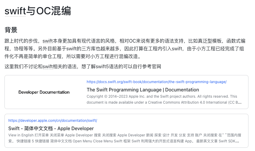Click the underlined swift before 本身更加具有
The image size is (255, 151).
[x=48, y=41]
